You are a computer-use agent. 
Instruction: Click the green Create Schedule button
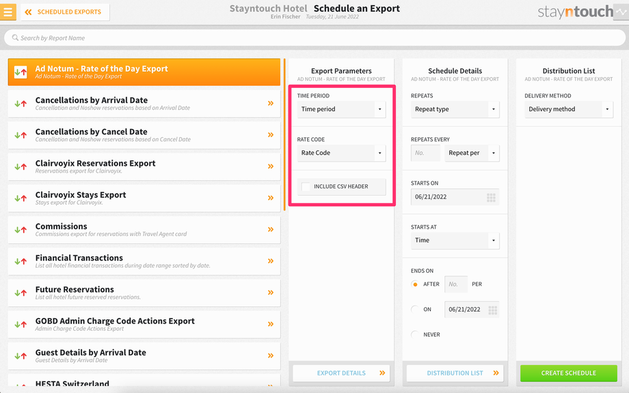(568, 373)
